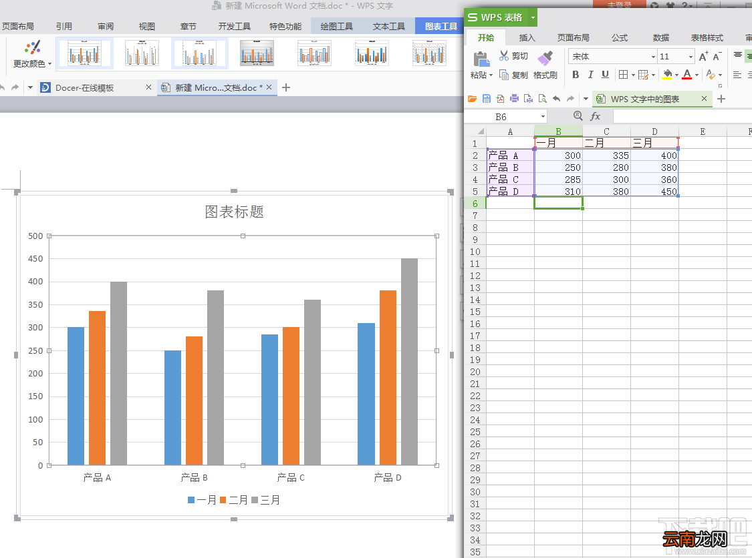Open the borders dropdown arrow
752x558 pixels.
(633, 75)
